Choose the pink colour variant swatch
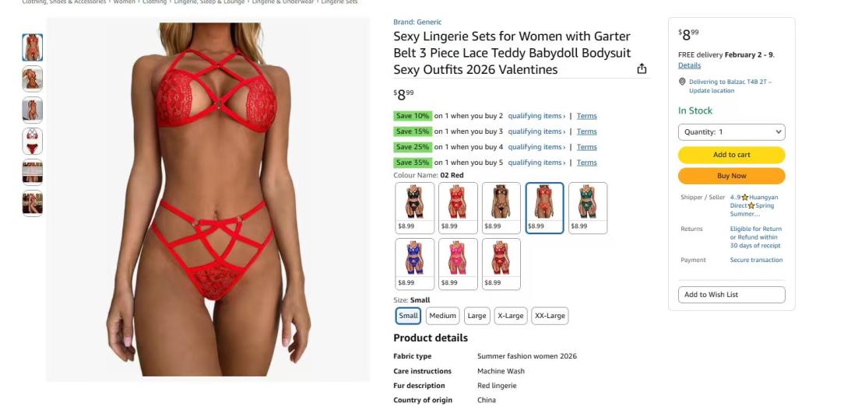This screenshot has width=851, height=413. (x=458, y=264)
